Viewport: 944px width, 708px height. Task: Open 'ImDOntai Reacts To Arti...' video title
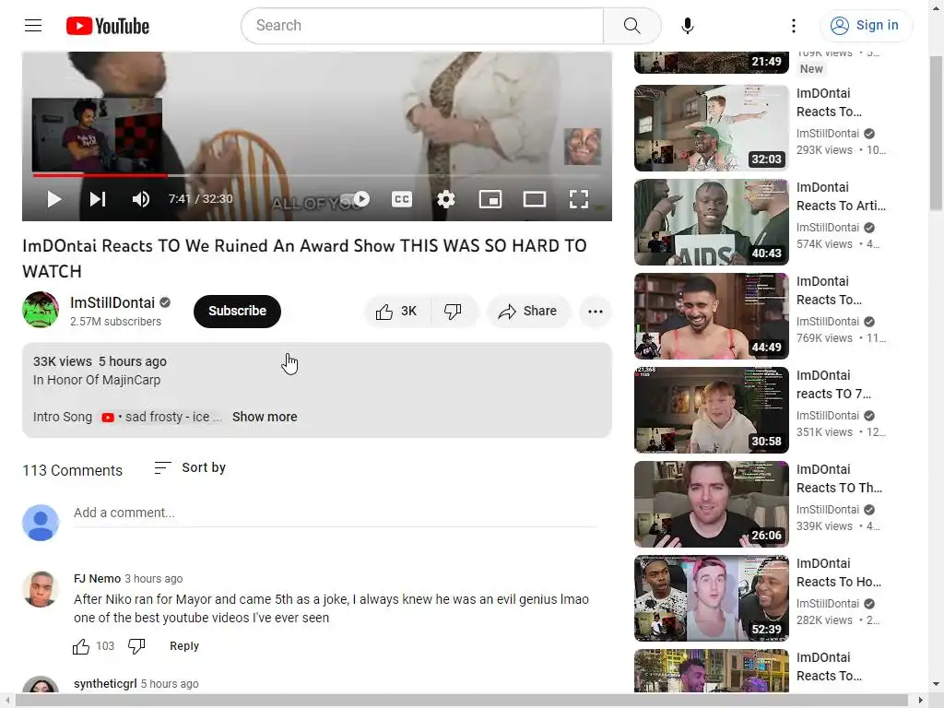[x=841, y=196]
